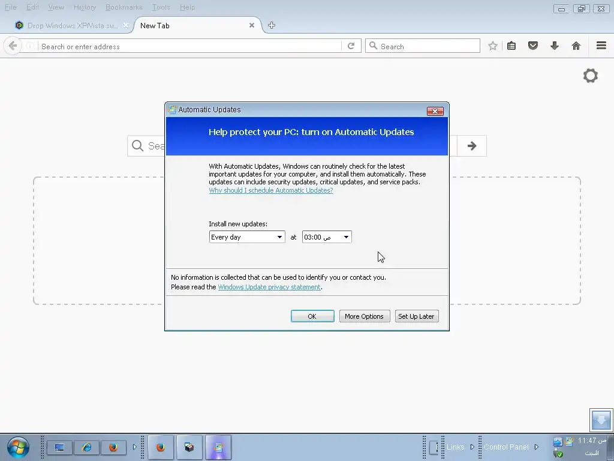Image resolution: width=614 pixels, height=461 pixels.
Task: Open the File menu
Action: click(11, 7)
